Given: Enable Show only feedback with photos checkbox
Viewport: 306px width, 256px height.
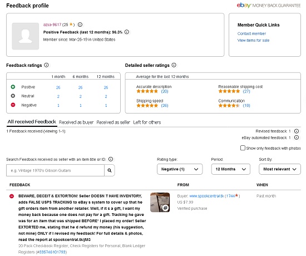Looking at the screenshot, I should click(x=243, y=148).
